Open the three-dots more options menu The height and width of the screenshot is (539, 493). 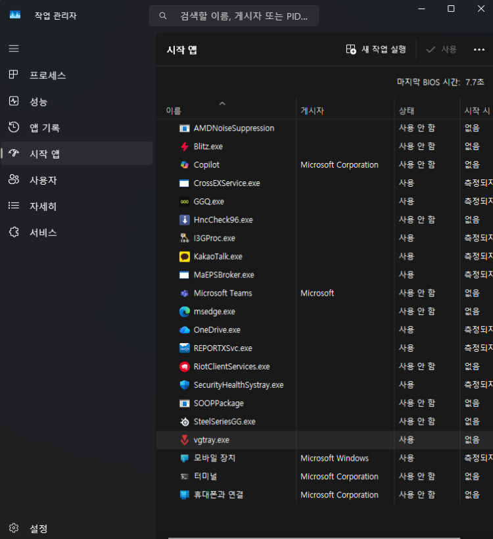click(x=479, y=49)
